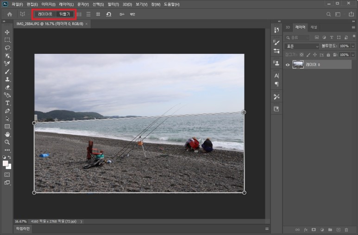Open the Properties panel icon below the crossed tools
Viewport: 358px width, 235px height.
276,109
